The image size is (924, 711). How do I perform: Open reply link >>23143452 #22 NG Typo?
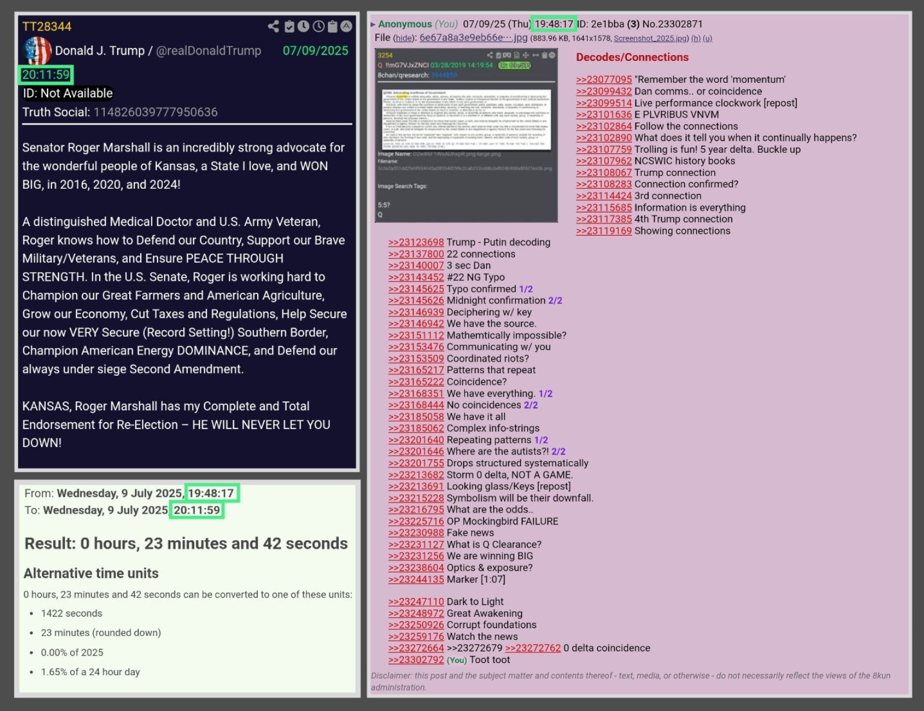coord(416,277)
